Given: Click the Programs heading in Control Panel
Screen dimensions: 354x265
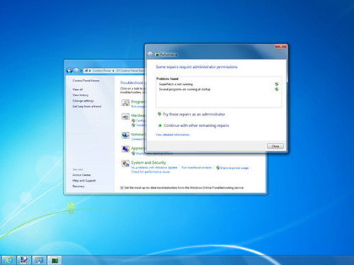Looking at the screenshot, I should 137,102.
